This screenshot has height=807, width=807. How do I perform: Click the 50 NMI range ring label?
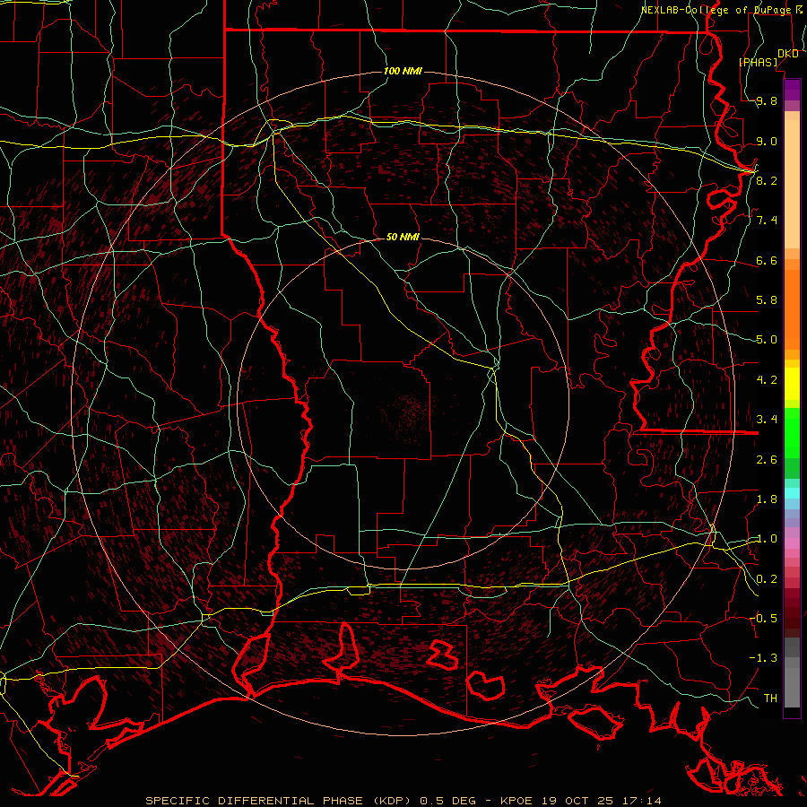tap(403, 237)
